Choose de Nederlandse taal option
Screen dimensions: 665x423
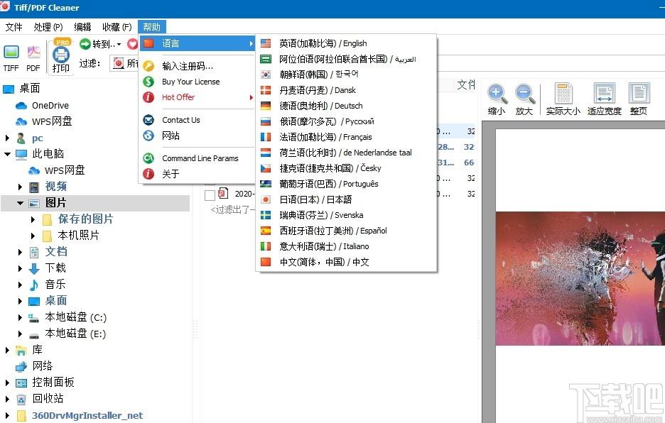pos(346,153)
